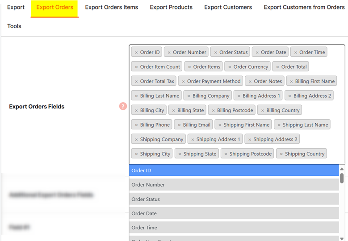Remove the Billing Address 1 tag
348x241 pixels.
point(239,96)
